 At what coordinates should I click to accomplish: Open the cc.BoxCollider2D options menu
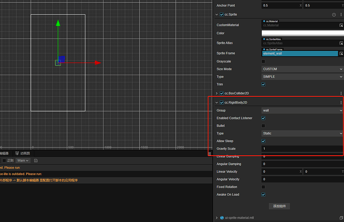[x=341, y=93]
